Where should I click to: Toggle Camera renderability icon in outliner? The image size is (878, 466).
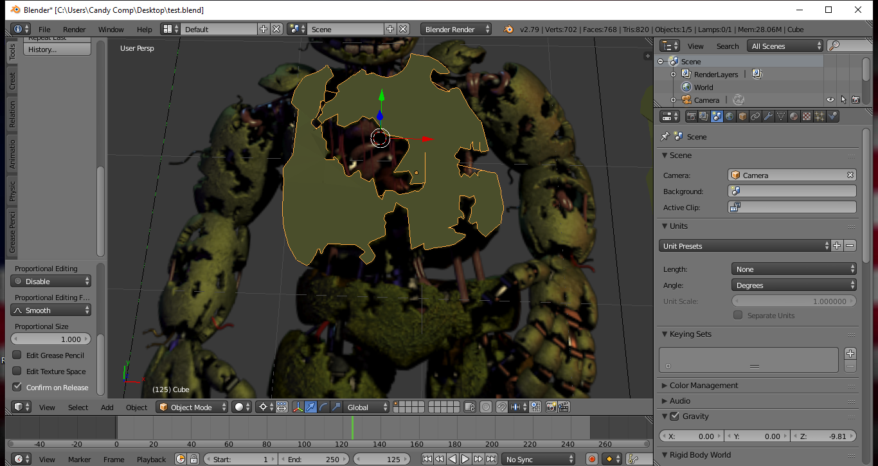pyautogui.click(x=856, y=100)
